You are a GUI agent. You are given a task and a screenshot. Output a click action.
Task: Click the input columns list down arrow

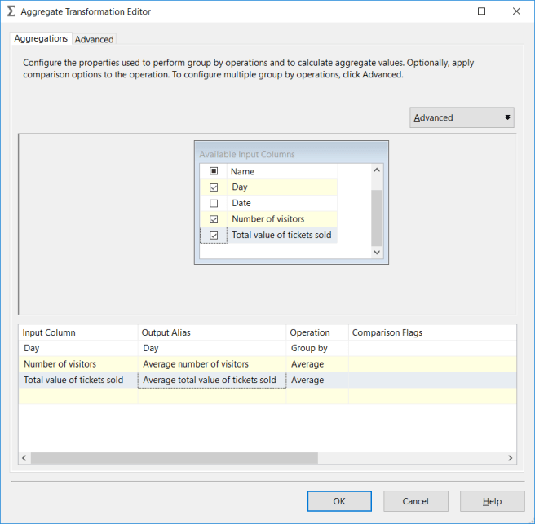(x=377, y=253)
